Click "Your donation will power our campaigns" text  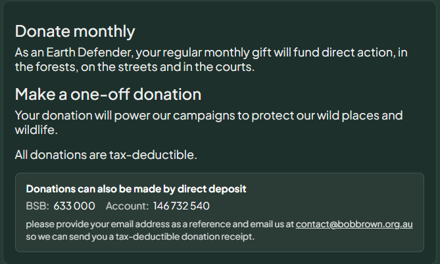(x=121, y=116)
